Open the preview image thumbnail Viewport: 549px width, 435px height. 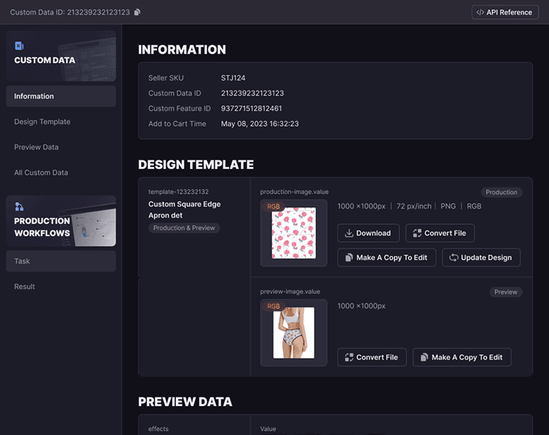294,332
